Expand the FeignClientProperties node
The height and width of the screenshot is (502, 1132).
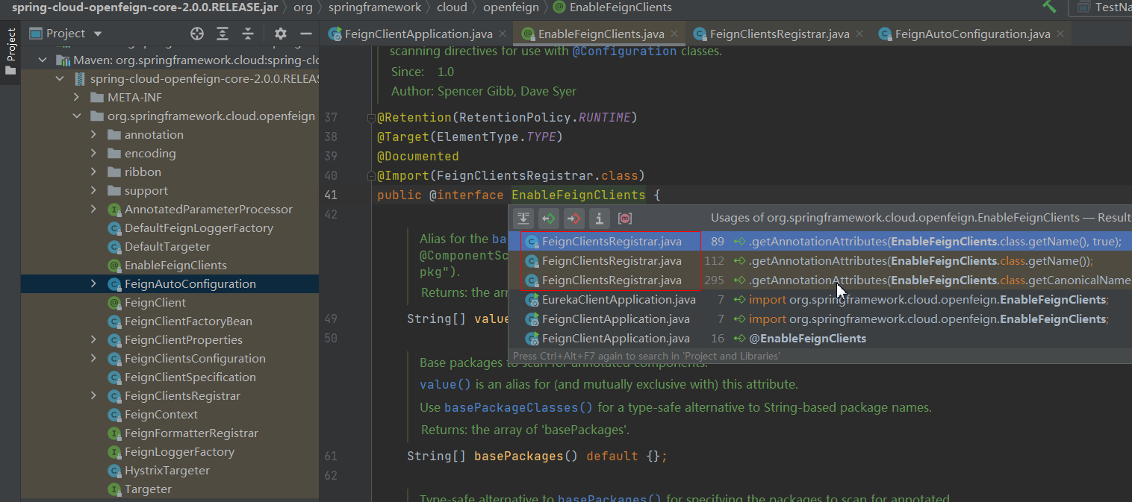point(93,340)
